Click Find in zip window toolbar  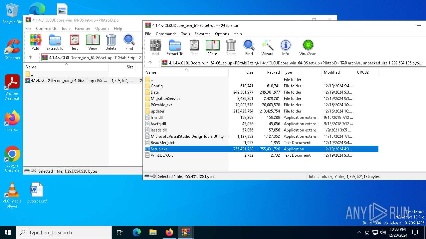point(129,42)
